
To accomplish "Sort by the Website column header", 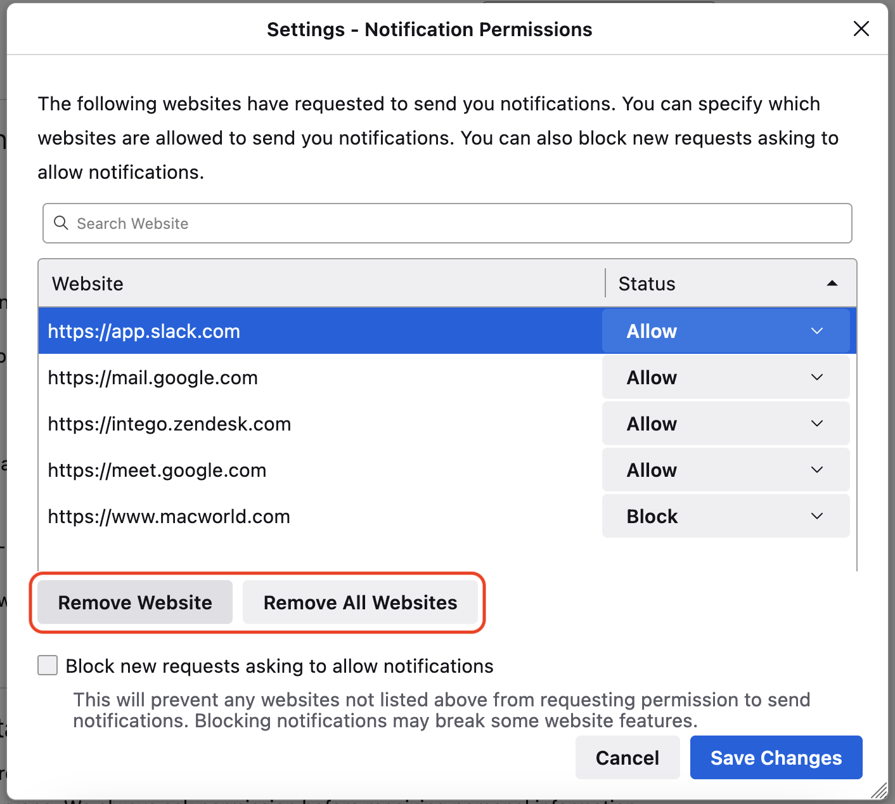I will pyautogui.click(x=321, y=283).
